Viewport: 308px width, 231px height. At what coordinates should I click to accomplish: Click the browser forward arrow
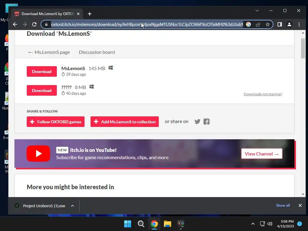(25, 24)
